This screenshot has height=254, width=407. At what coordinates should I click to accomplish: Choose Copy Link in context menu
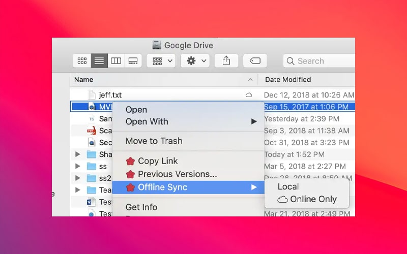[x=158, y=161]
